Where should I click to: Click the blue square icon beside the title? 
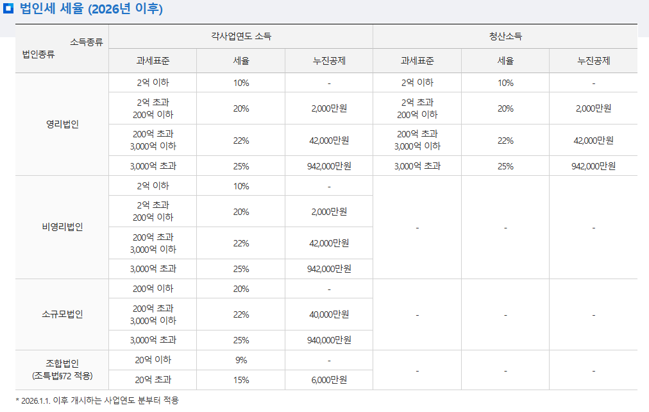pos(8,8)
